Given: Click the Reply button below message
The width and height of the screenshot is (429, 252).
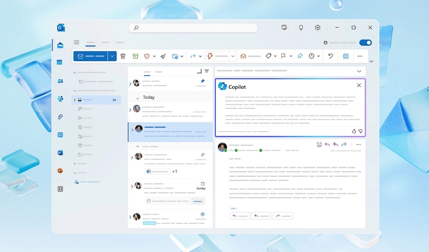Looking at the screenshot, I should [x=240, y=216].
